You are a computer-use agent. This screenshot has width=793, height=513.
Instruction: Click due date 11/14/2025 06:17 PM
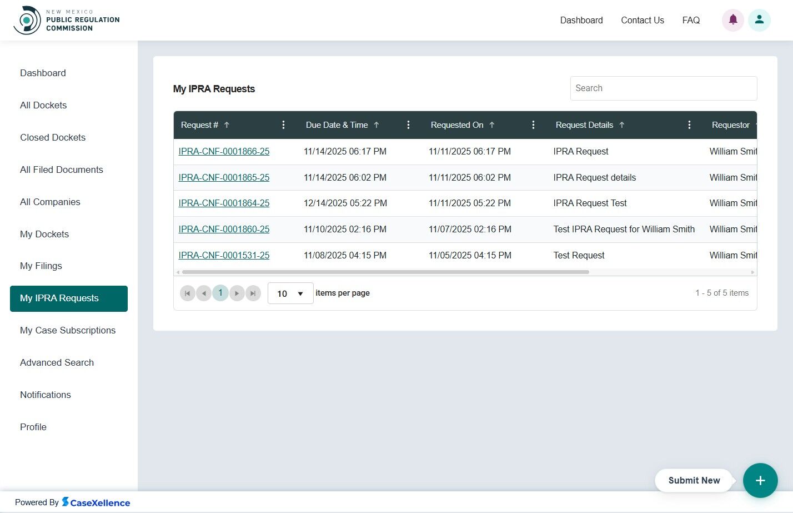[345, 151]
